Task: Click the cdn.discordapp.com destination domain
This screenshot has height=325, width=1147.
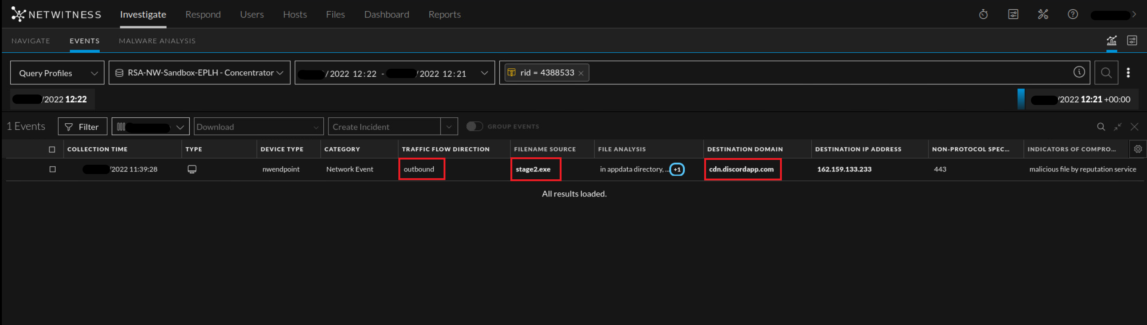Action: click(x=741, y=170)
